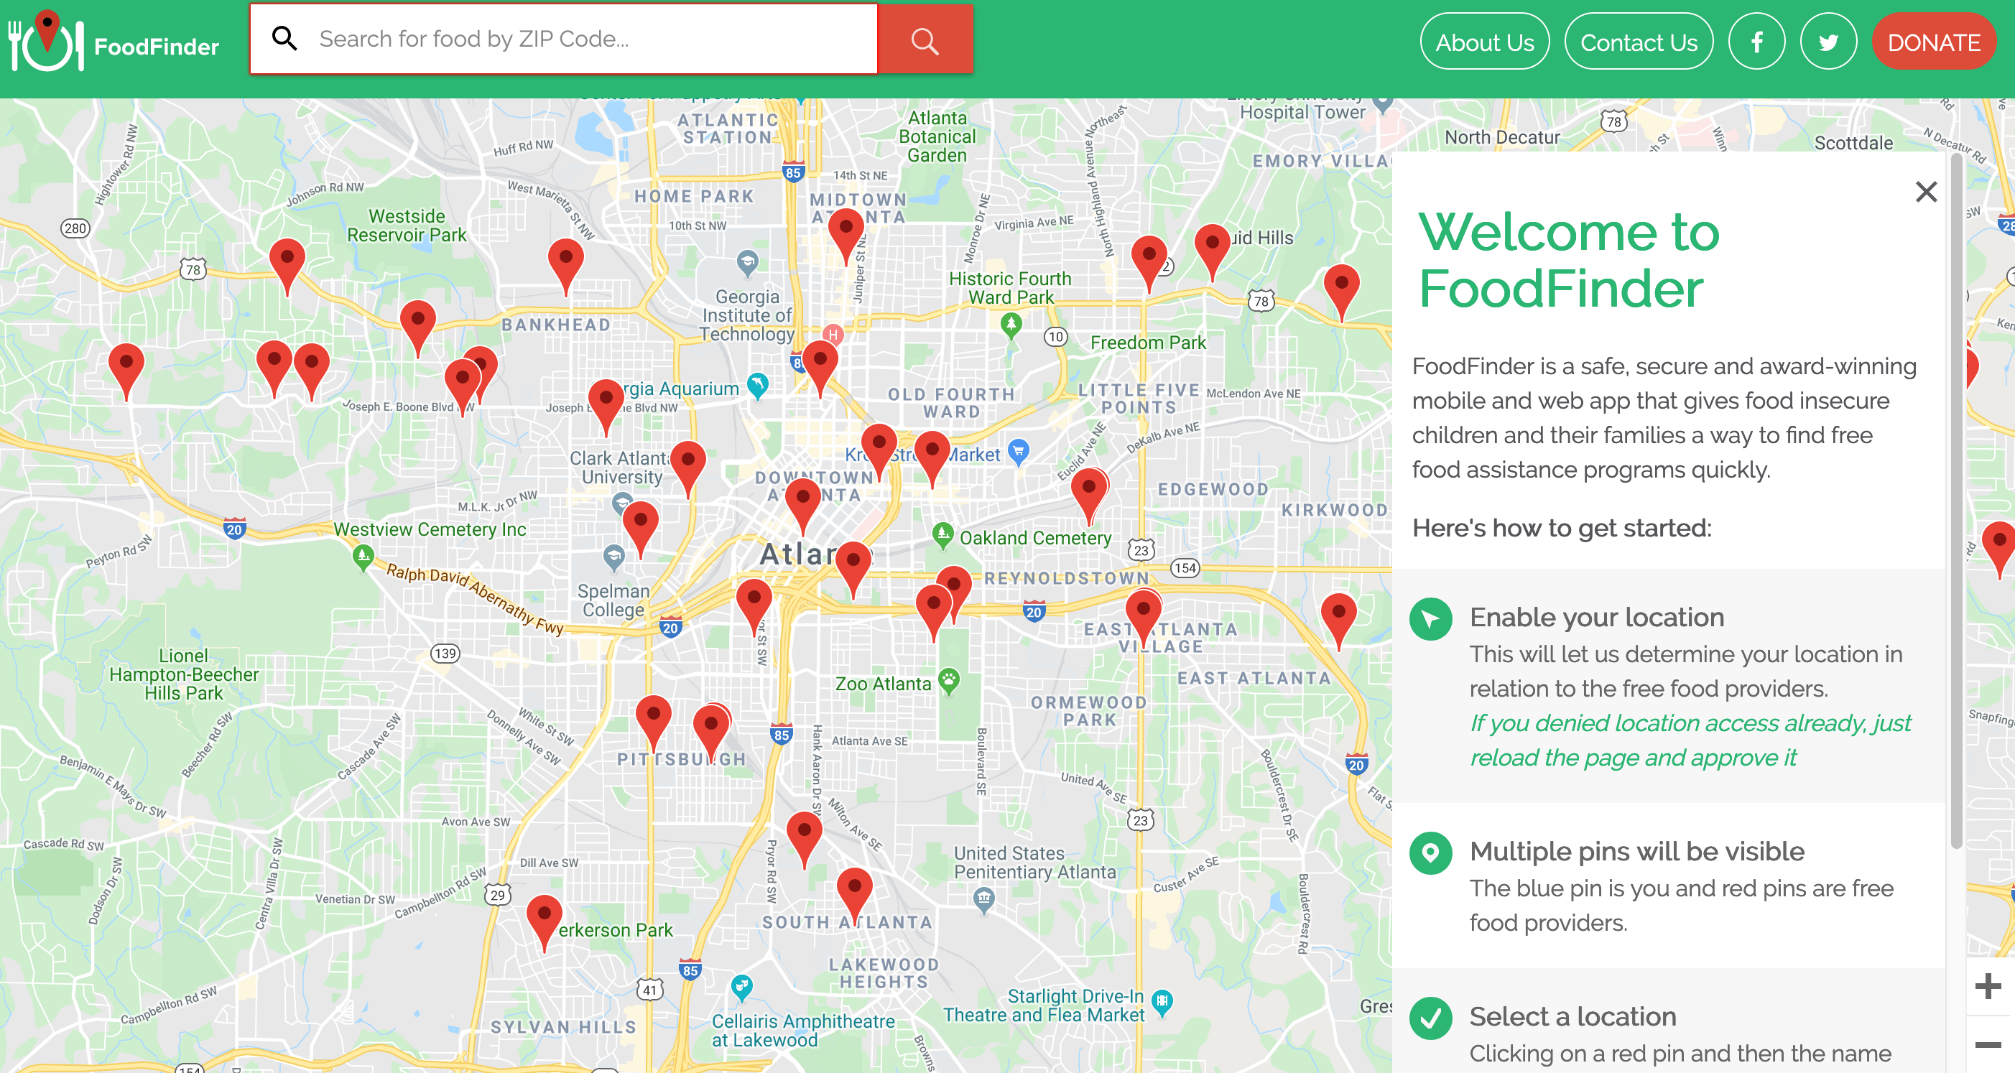Click the FoodFinder logo
The height and width of the screenshot is (1073, 2015).
[x=114, y=43]
